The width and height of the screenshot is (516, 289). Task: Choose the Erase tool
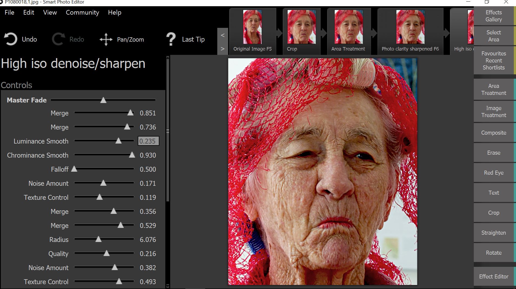pyautogui.click(x=494, y=153)
